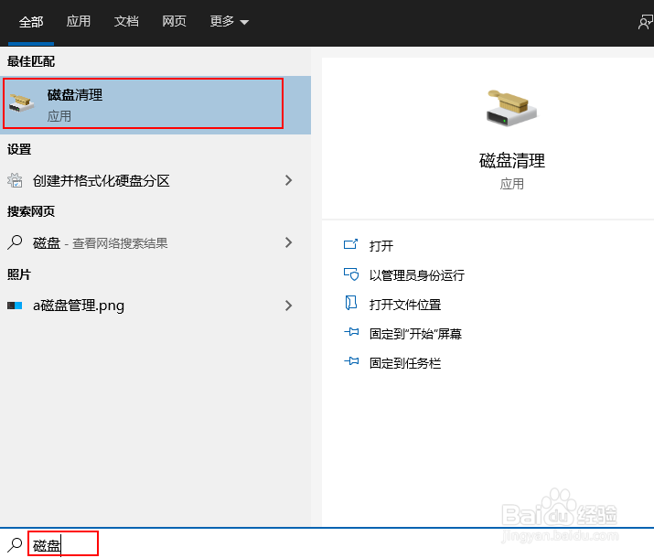The image size is (654, 558).
Task: Click the feedback person icon at top right
Action: pyautogui.click(x=645, y=22)
